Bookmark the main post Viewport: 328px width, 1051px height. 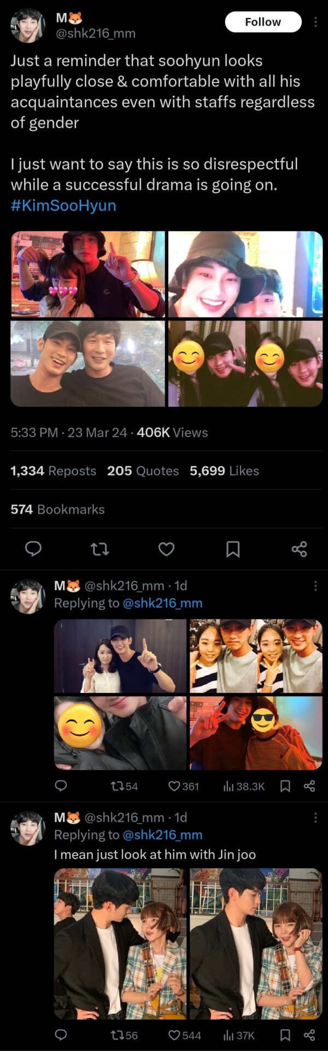click(233, 548)
